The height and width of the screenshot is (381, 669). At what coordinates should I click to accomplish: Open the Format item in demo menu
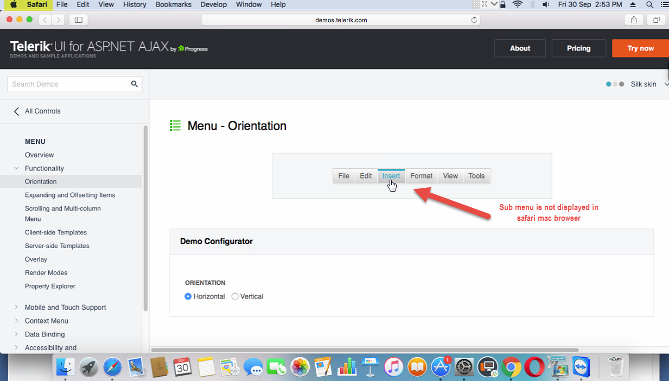(x=421, y=176)
